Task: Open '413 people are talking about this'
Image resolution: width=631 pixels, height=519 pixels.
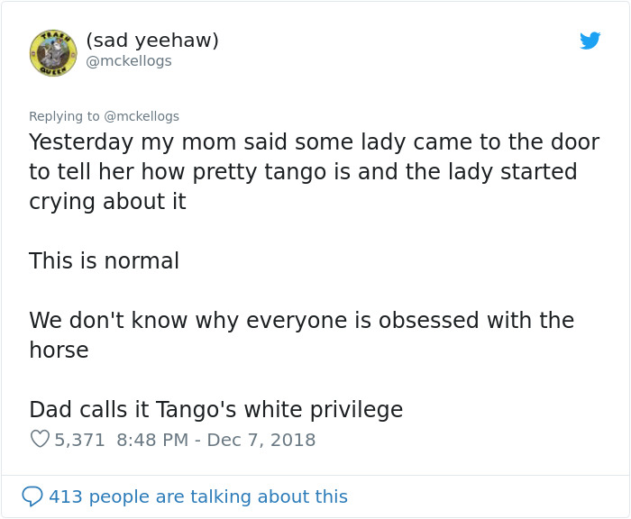Action: (198, 496)
